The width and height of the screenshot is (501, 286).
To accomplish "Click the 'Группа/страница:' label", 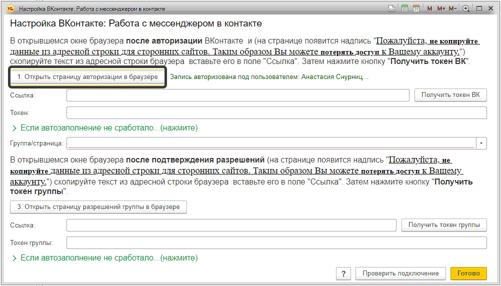I will click(x=36, y=143).
